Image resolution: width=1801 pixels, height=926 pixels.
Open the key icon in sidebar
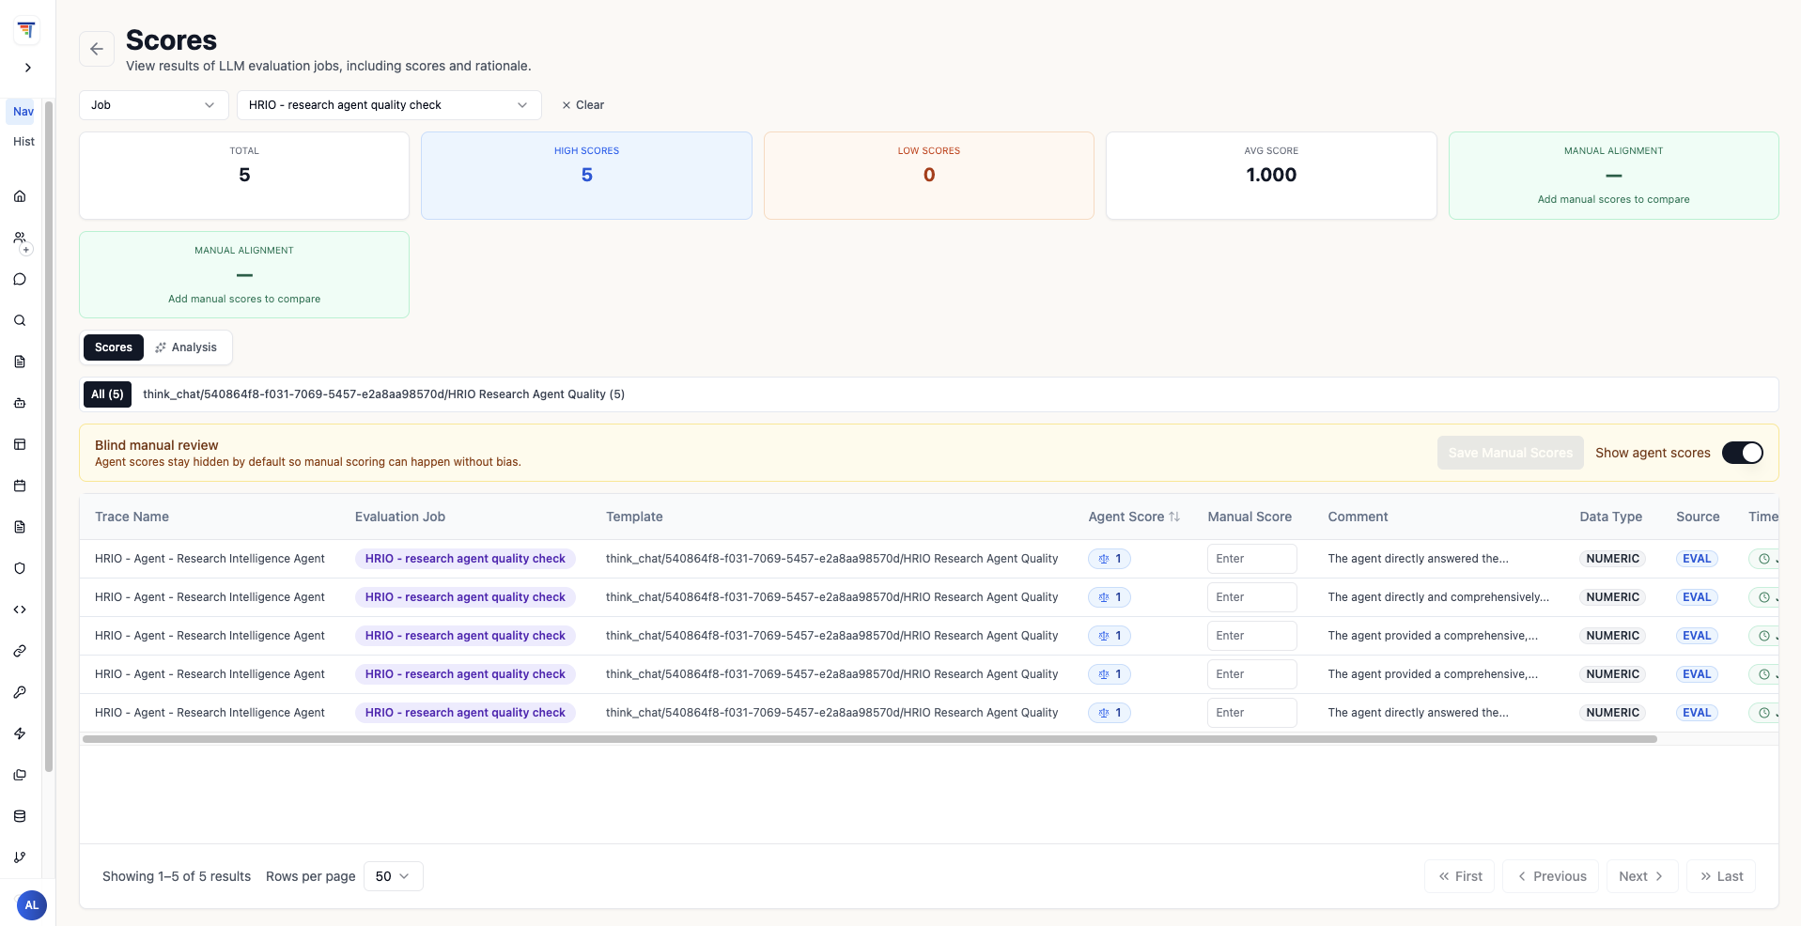(x=20, y=692)
